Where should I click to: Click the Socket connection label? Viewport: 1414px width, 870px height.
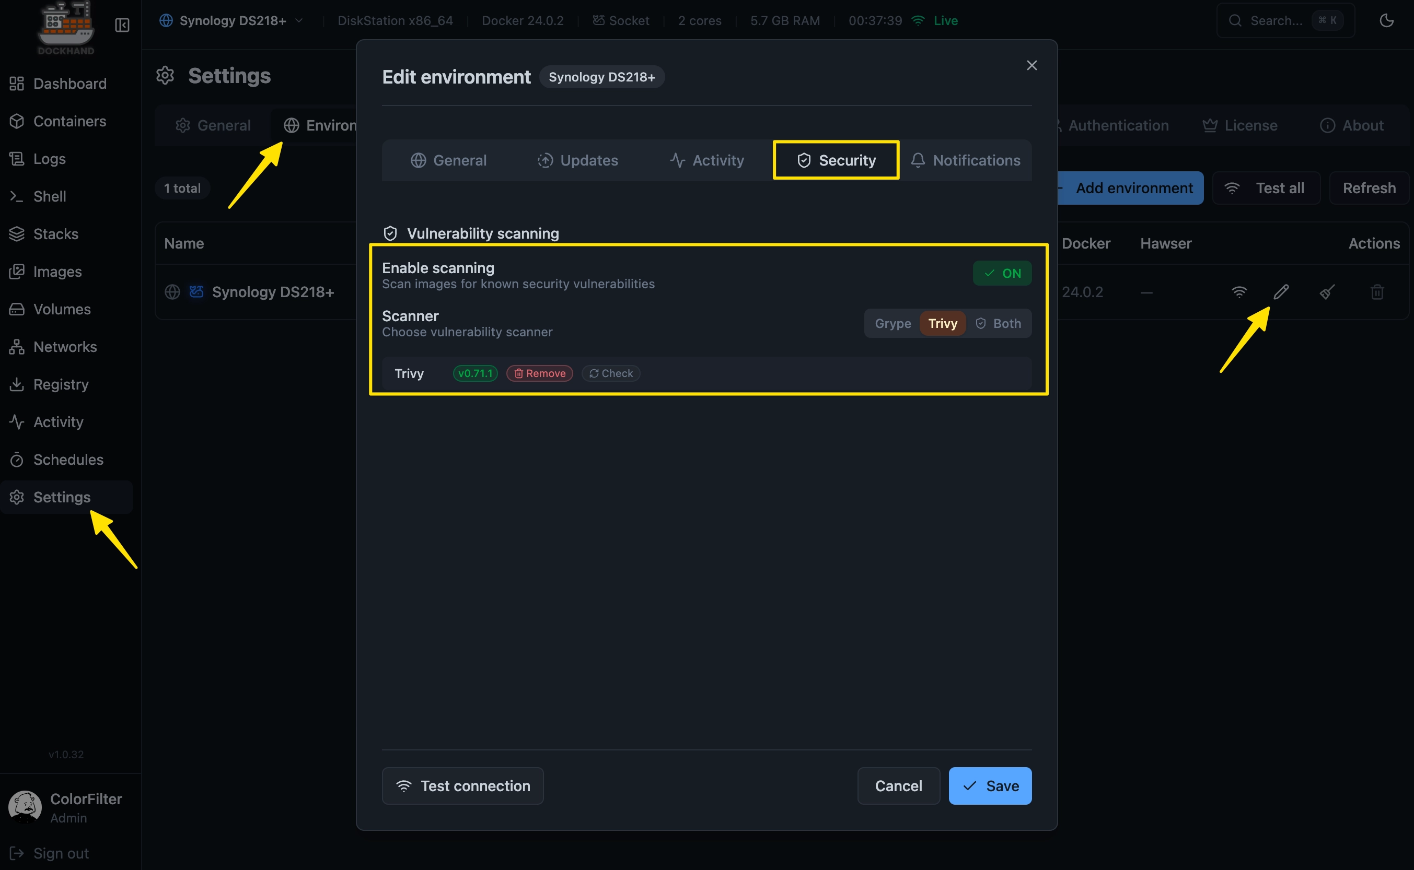[x=621, y=21]
